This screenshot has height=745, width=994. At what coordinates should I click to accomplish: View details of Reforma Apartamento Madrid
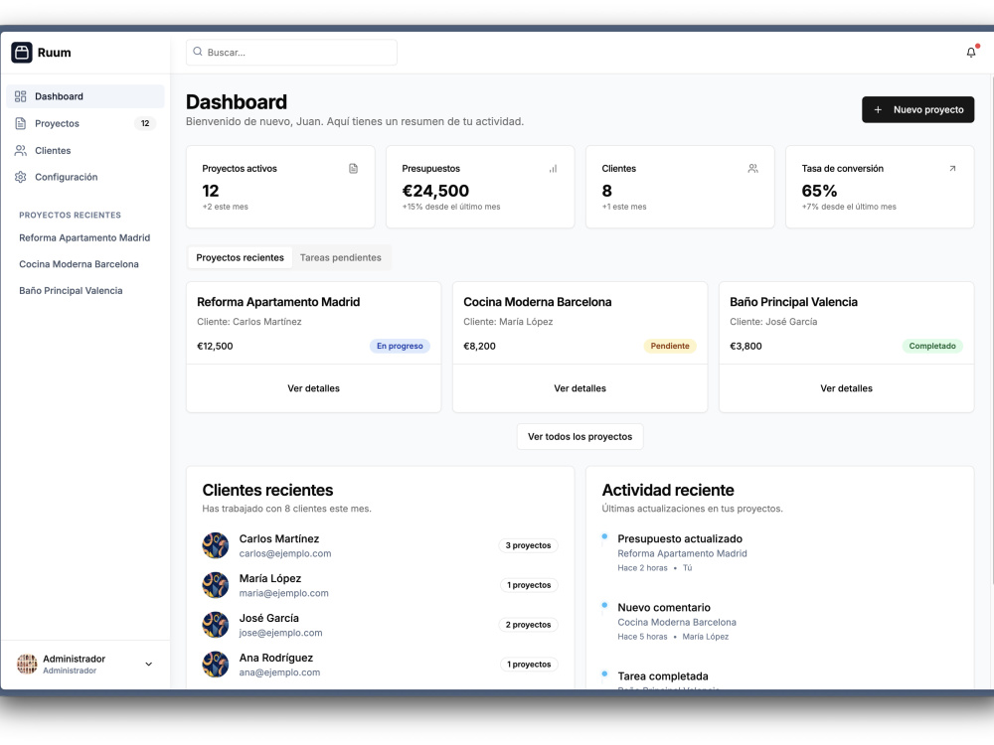pos(314,388)
